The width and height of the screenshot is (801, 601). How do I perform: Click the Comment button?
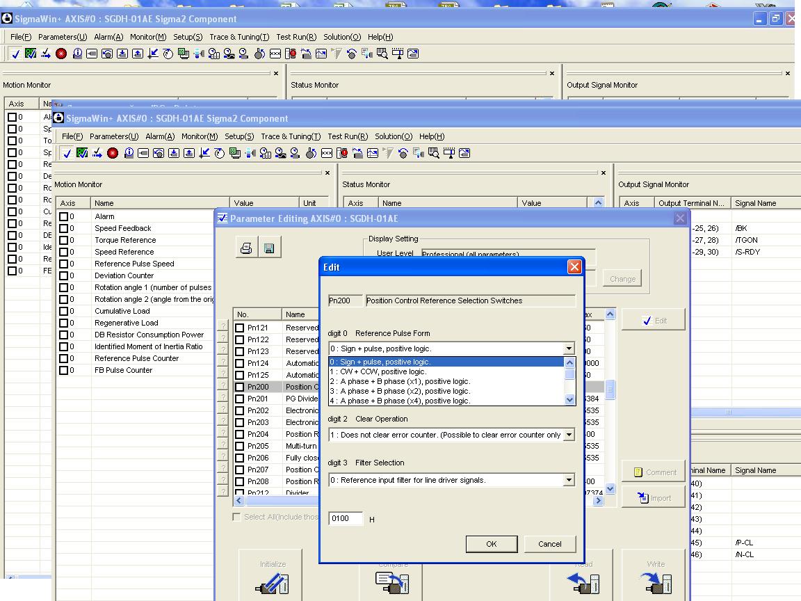point(654,472)
